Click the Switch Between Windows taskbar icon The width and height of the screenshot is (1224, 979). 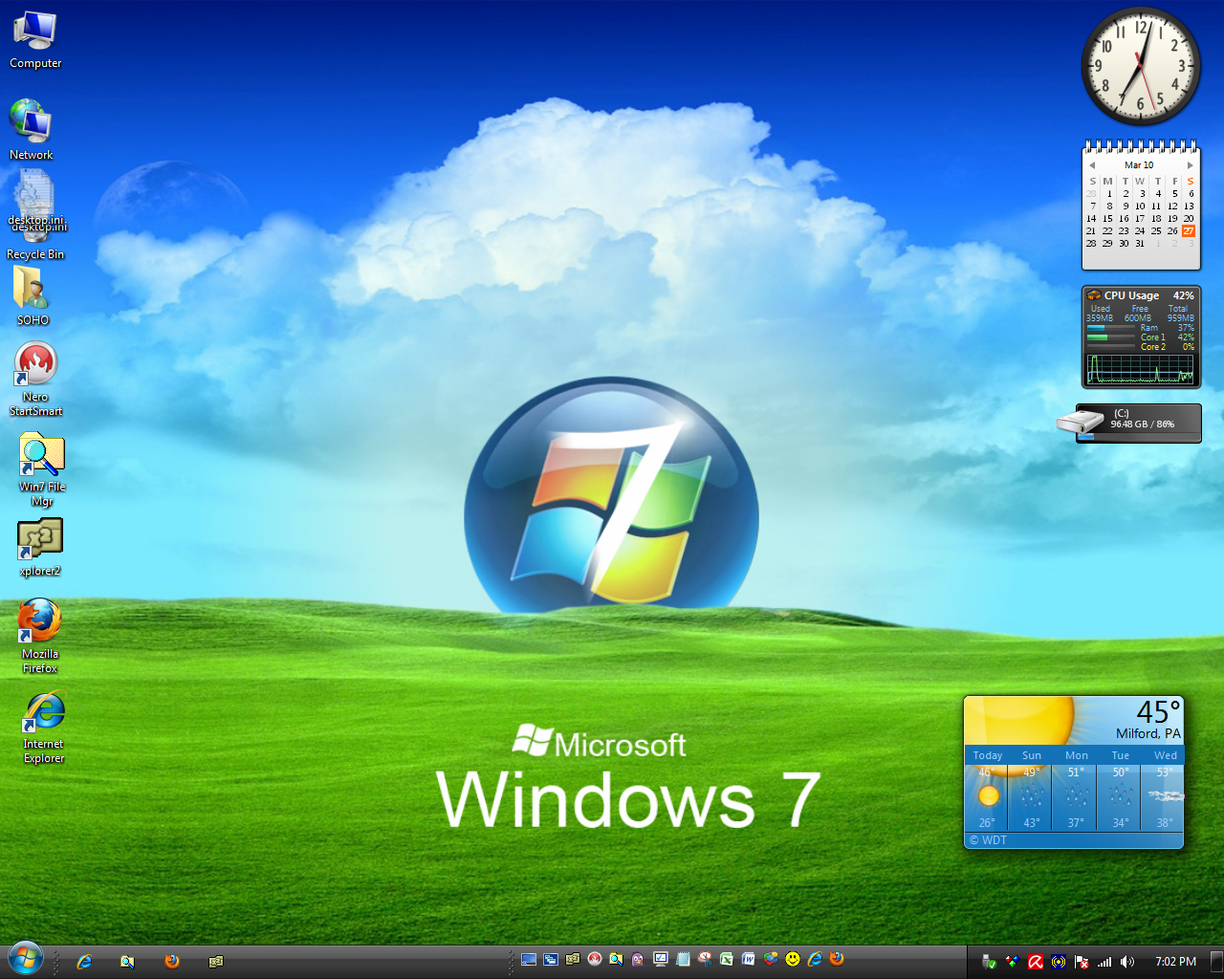pos(551,959)
